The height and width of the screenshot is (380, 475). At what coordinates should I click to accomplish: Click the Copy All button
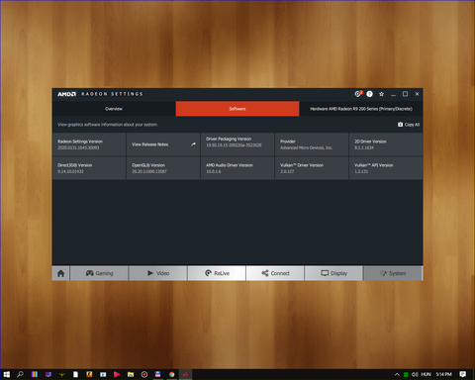point(409,125)
